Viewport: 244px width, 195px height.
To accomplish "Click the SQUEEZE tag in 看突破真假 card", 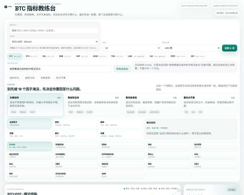I will tap(130, 112).
